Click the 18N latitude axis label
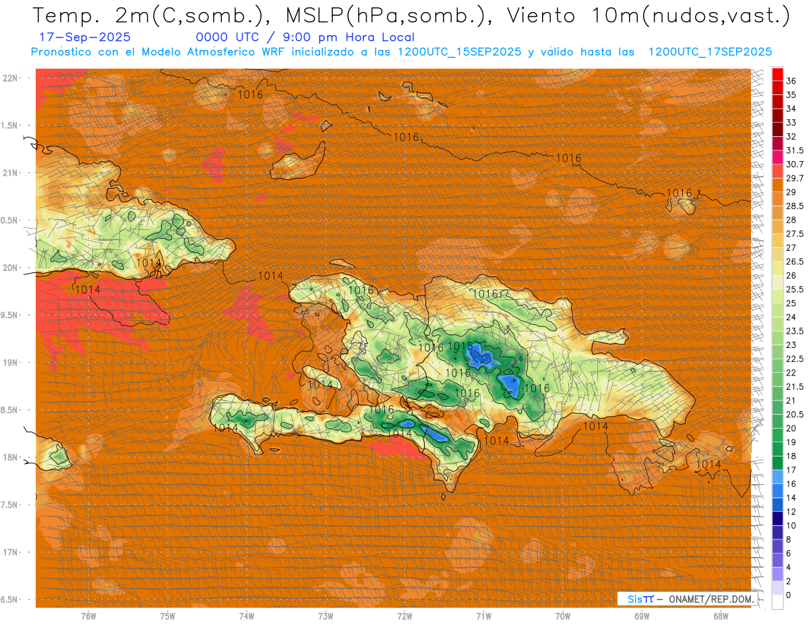This screenshot has width=809, height=625. 10,457
